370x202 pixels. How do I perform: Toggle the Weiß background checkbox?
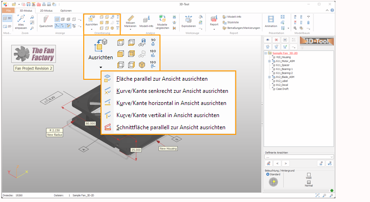tap(309, 174)
